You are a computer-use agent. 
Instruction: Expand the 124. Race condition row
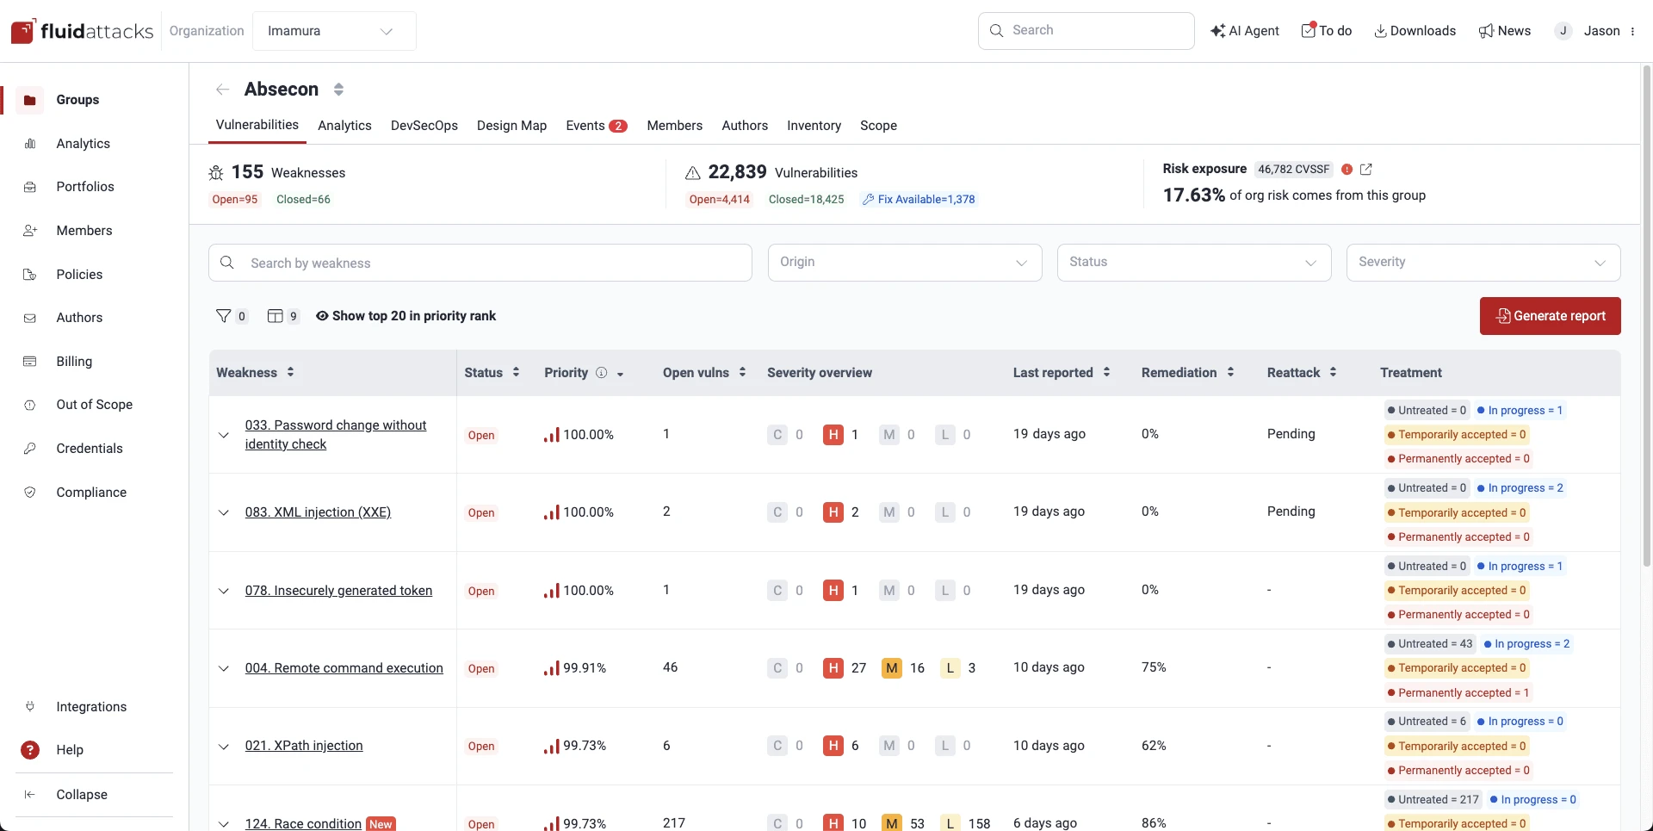pos(223,823)
